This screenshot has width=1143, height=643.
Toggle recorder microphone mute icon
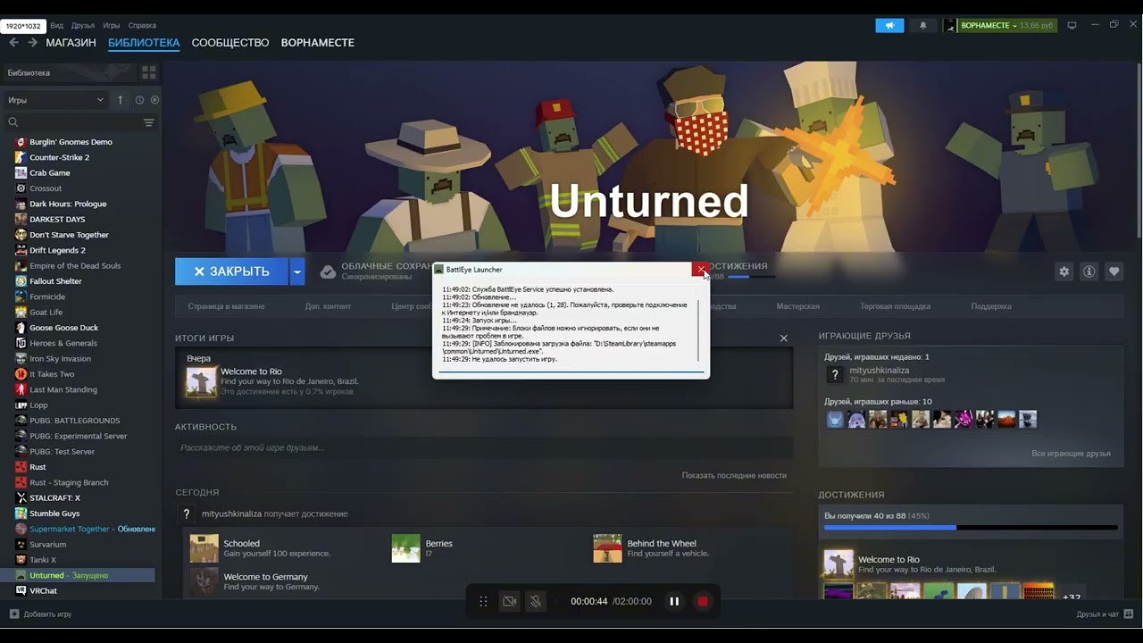(x=535, y=601)
